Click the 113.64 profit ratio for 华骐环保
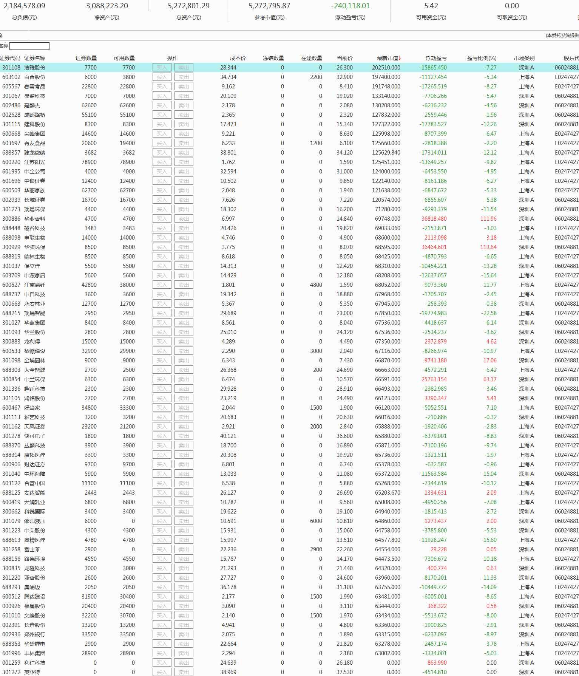Viewport: 579px width, 676px height. click(488, 247)
